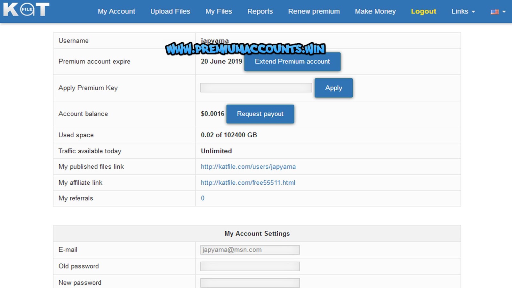Go to Upload Files
The width and height of the screenshot is (512, 288).
click(x=170, y=12)
